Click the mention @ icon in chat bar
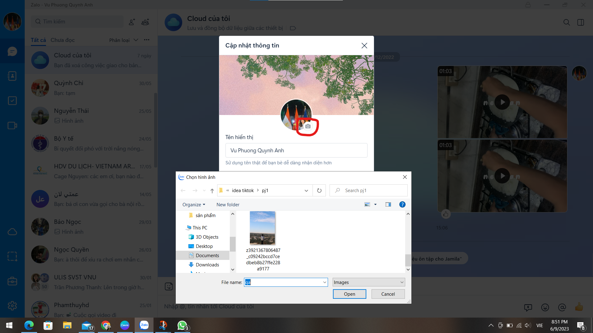593x333 pixels. [562, 307]
